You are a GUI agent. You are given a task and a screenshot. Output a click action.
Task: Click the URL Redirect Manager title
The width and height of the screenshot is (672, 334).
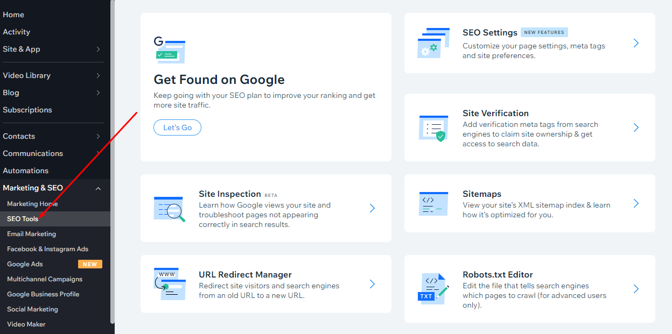coord(245,274)
